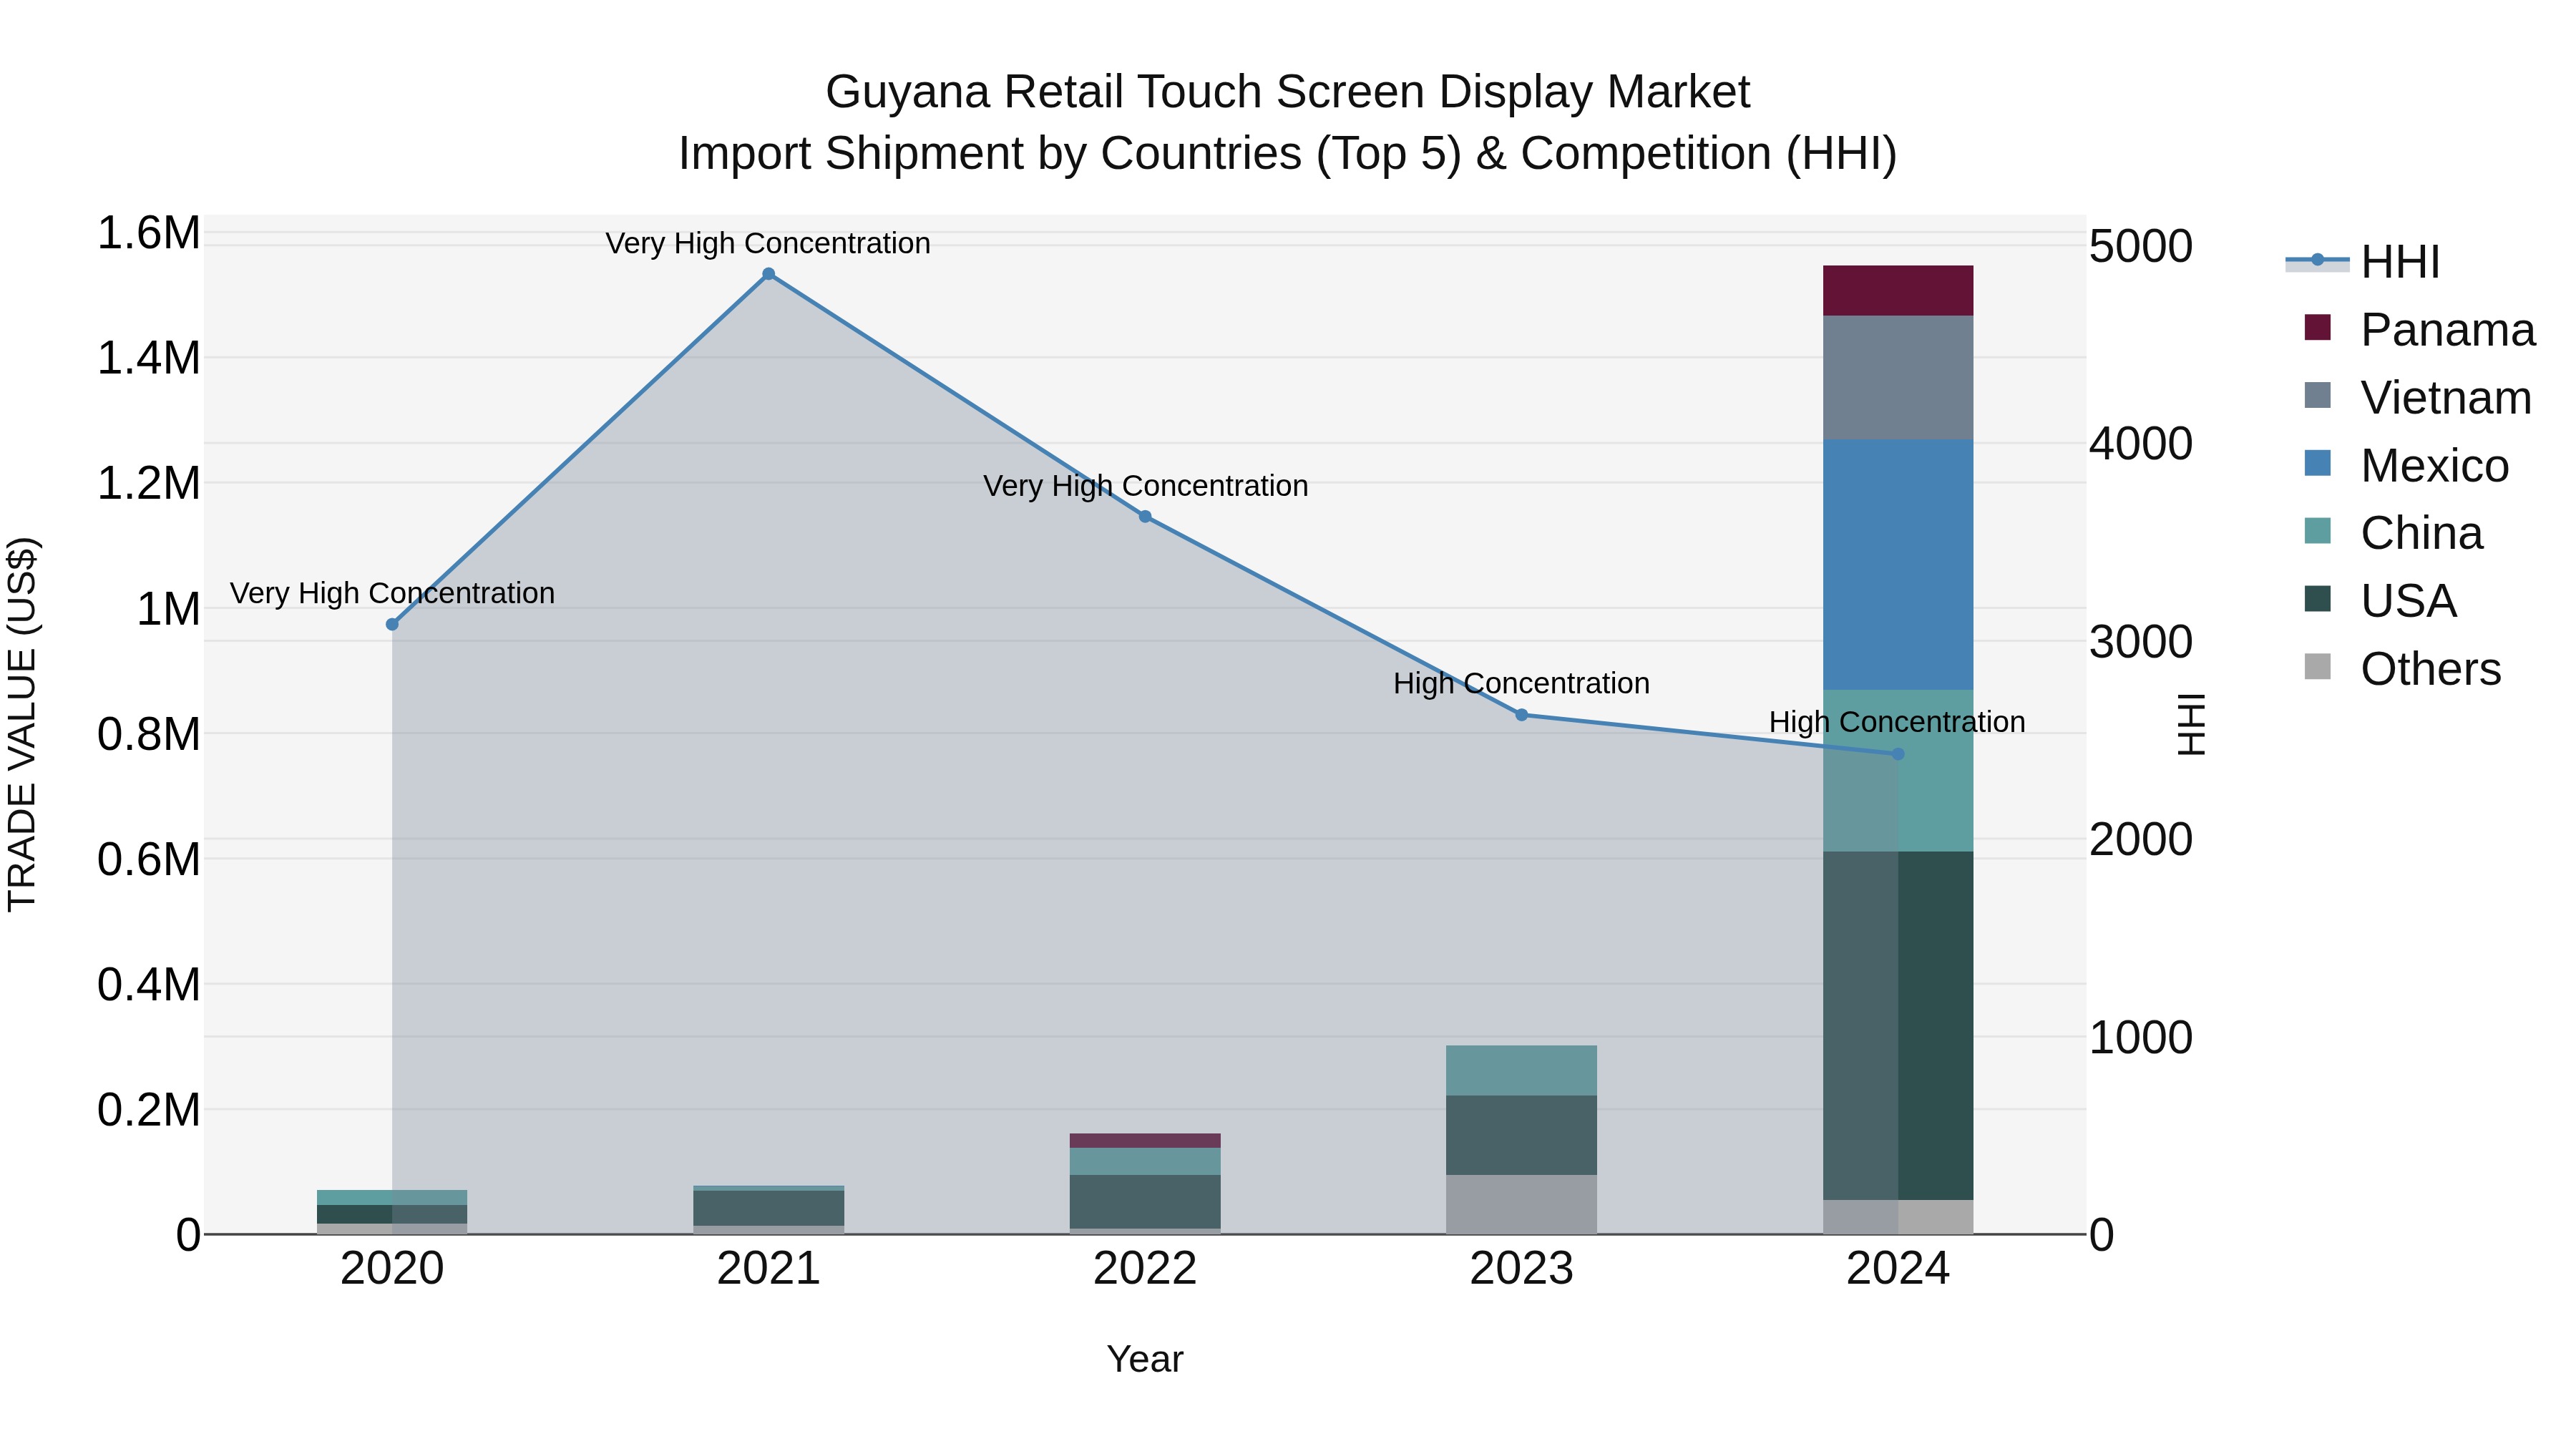
Task: Select the Panama segment of the 2024 bar
Action: click(x=1898, y=291)
